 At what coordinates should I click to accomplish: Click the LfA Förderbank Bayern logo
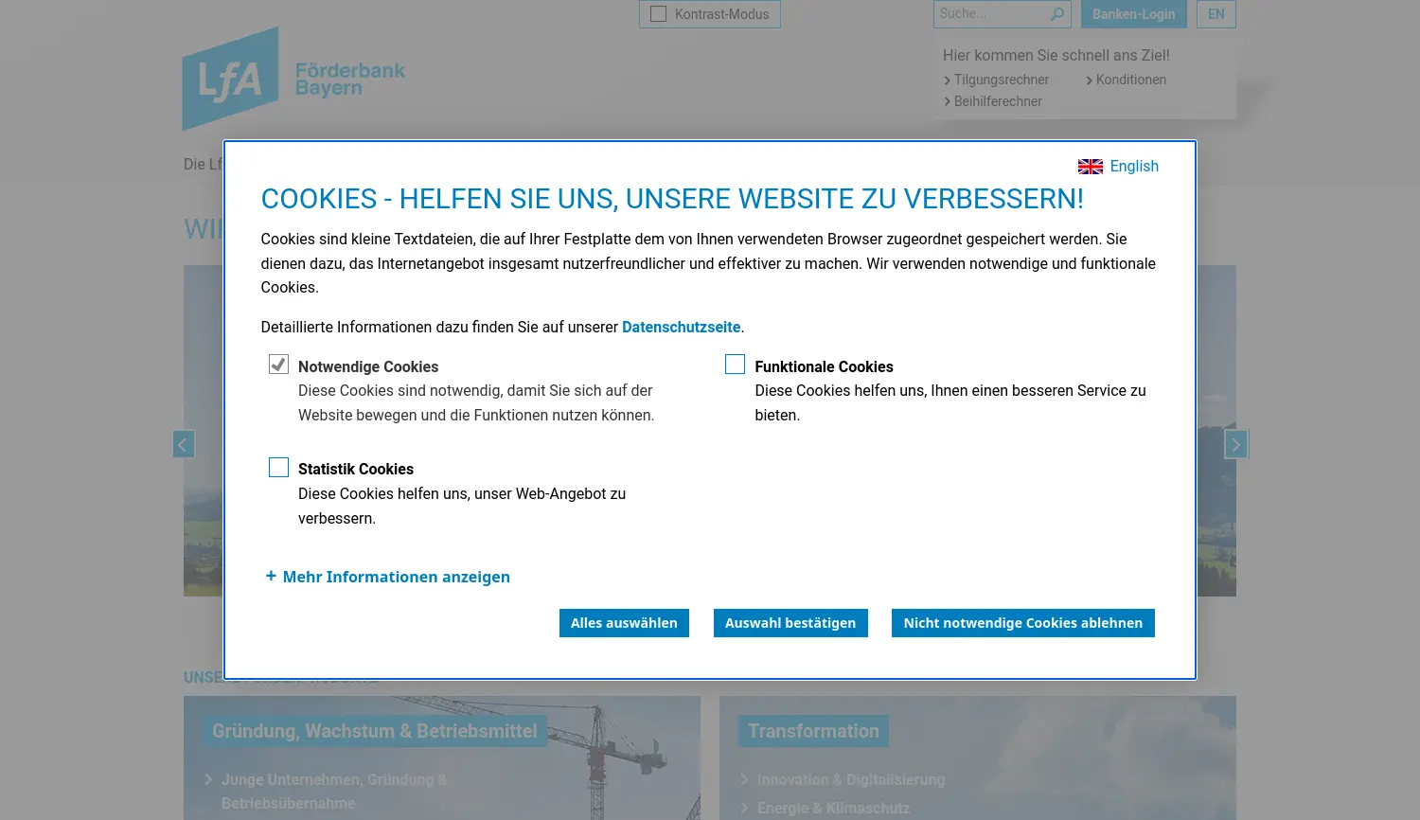[293, 79]
